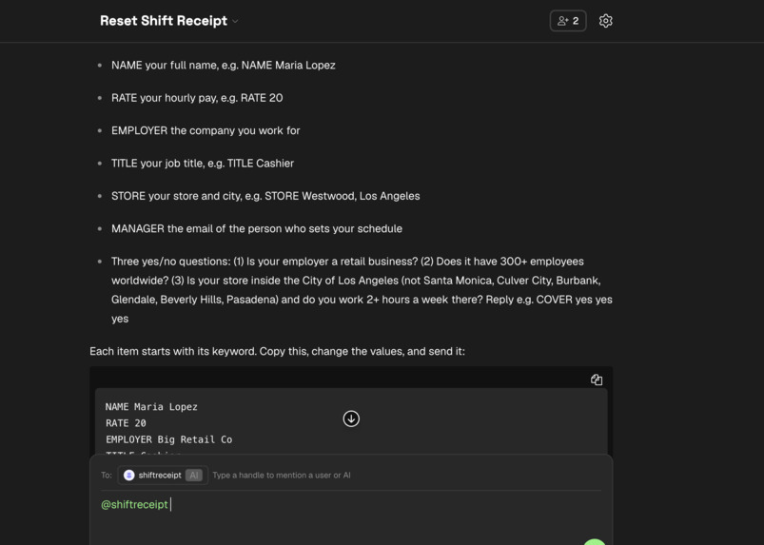Click the 'To:' label in composer
The width and height of the screenshot is (764, 545).
point(107,476)
